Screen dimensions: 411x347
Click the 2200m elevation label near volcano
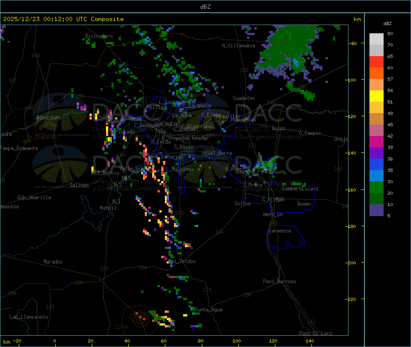(121, 327)
